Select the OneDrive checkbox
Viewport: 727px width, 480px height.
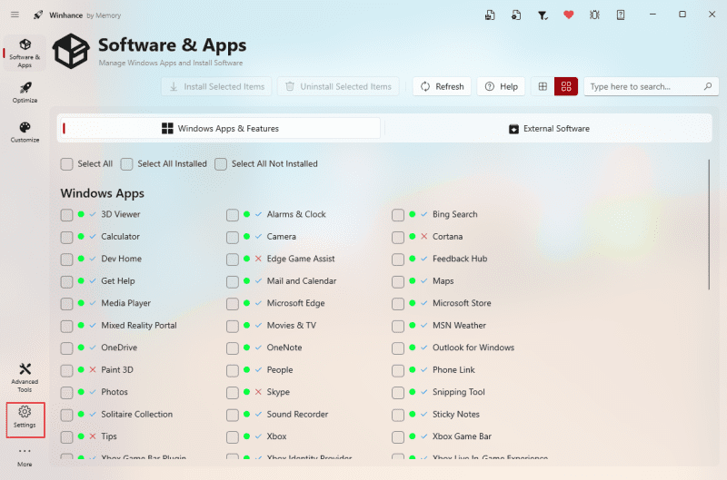66,348
